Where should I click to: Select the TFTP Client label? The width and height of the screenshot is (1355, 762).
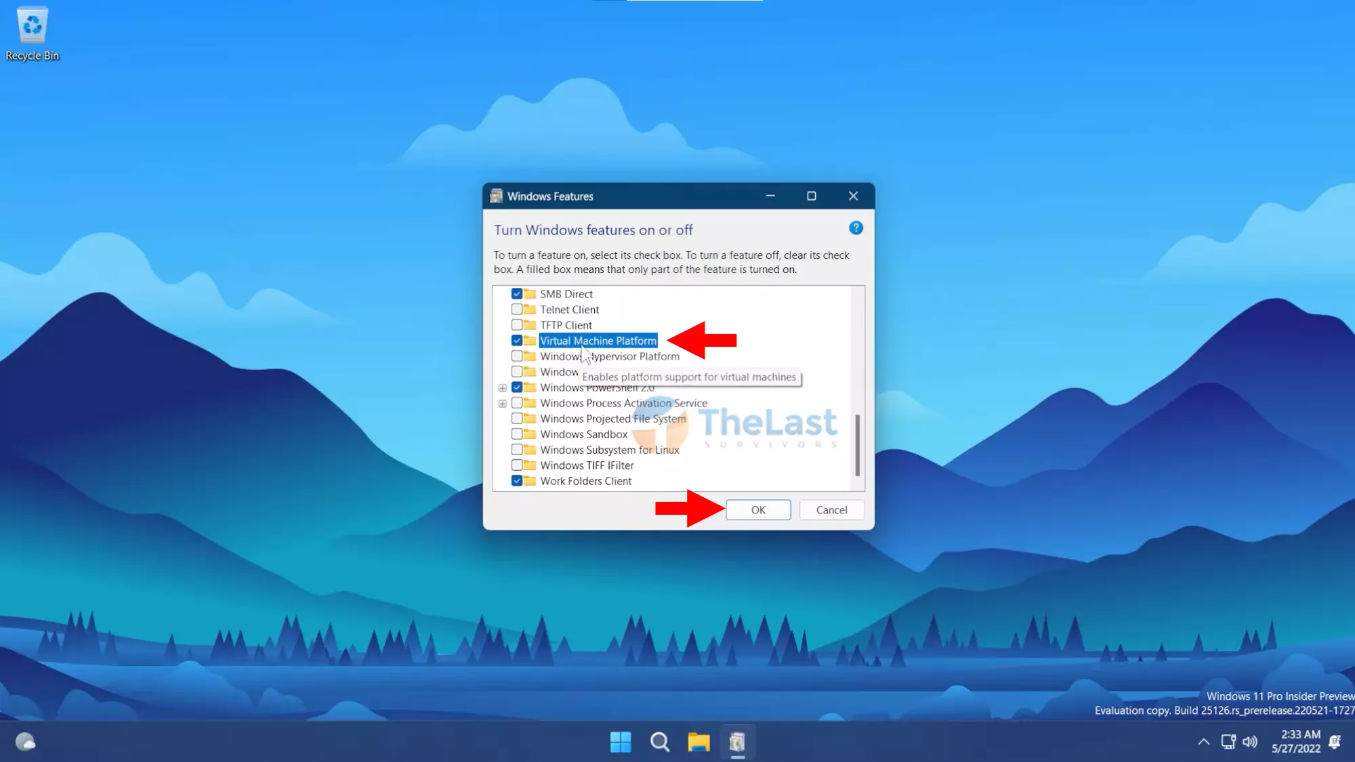(x=566, y=325)
